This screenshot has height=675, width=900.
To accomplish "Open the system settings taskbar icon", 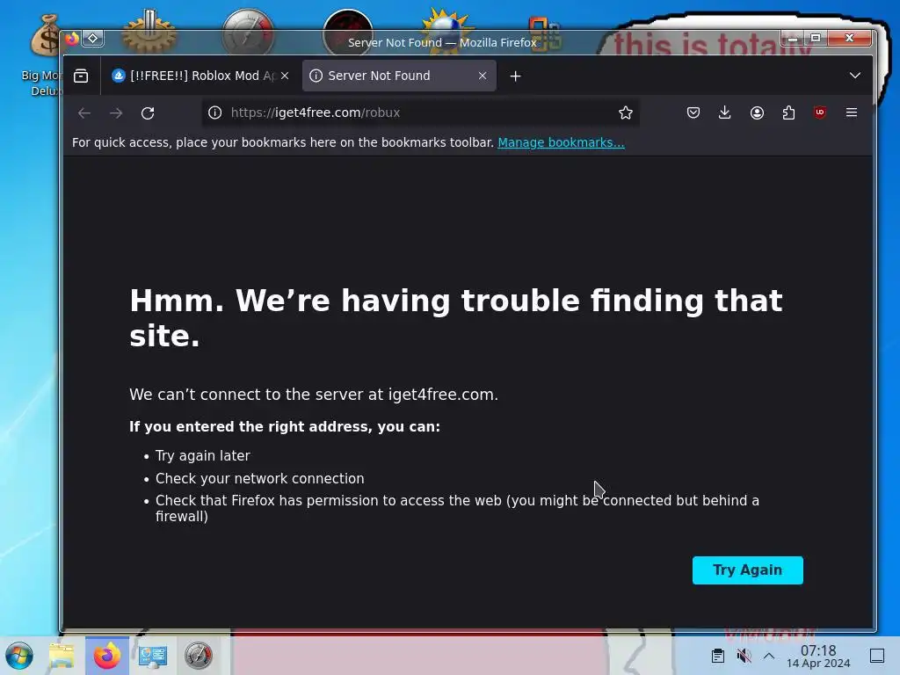I will (x=153, y=656).
